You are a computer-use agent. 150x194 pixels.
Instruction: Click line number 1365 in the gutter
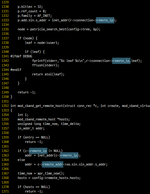(5, 165)
